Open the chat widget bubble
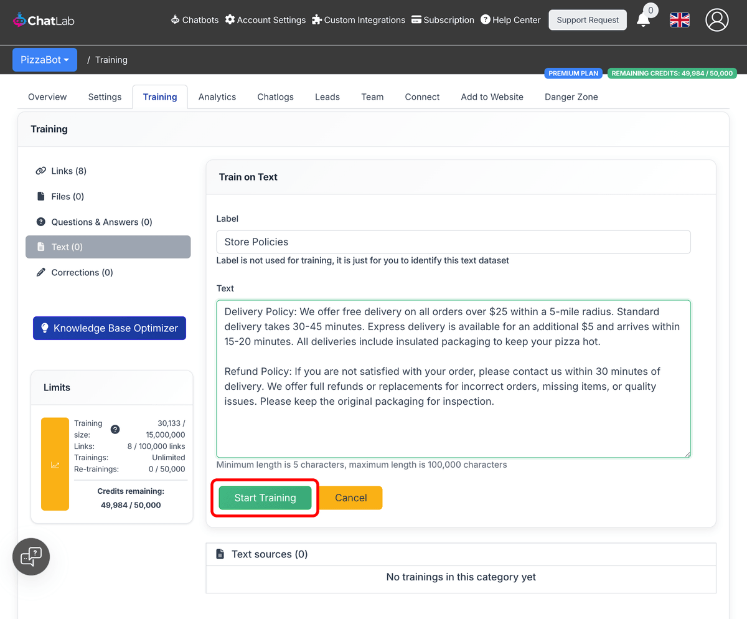This screenshot has width=747, height=619. click(31, 556)
